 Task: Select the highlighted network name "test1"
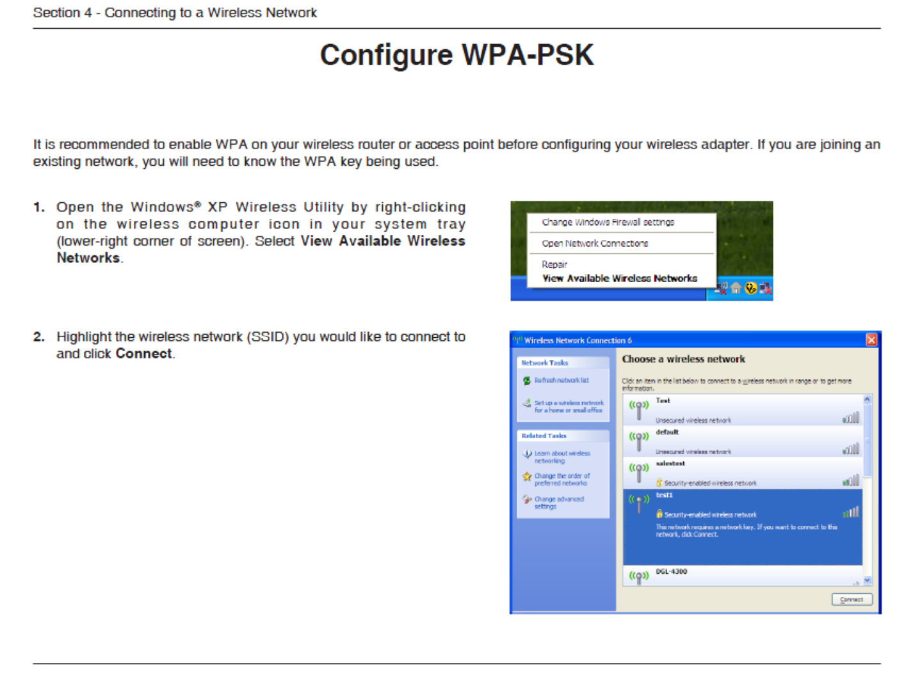[664, 495]
